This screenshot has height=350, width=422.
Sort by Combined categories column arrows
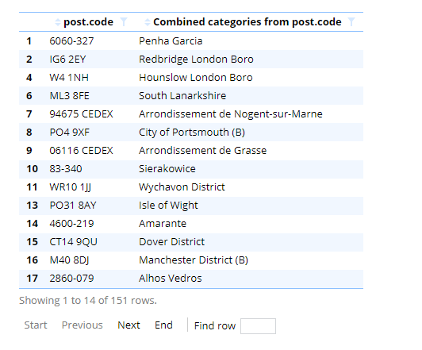tap(148, 22)
